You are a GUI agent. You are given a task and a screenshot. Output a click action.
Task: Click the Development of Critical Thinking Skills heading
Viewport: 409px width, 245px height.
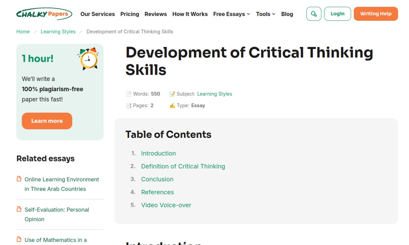click(249, 61)
